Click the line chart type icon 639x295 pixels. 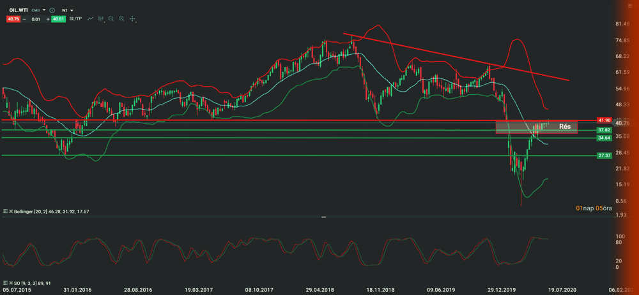91,19
